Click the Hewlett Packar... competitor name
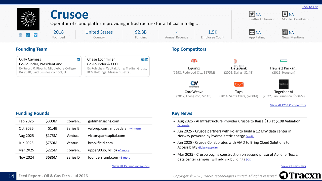This screenshot has height=181, width=322. pos(284,68)
